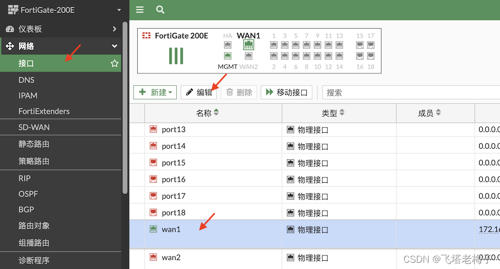Viewport: 500px width, 269px height.
Task: Open the 新建 (Create New) dropdown button
Action: tap(155, 92)
